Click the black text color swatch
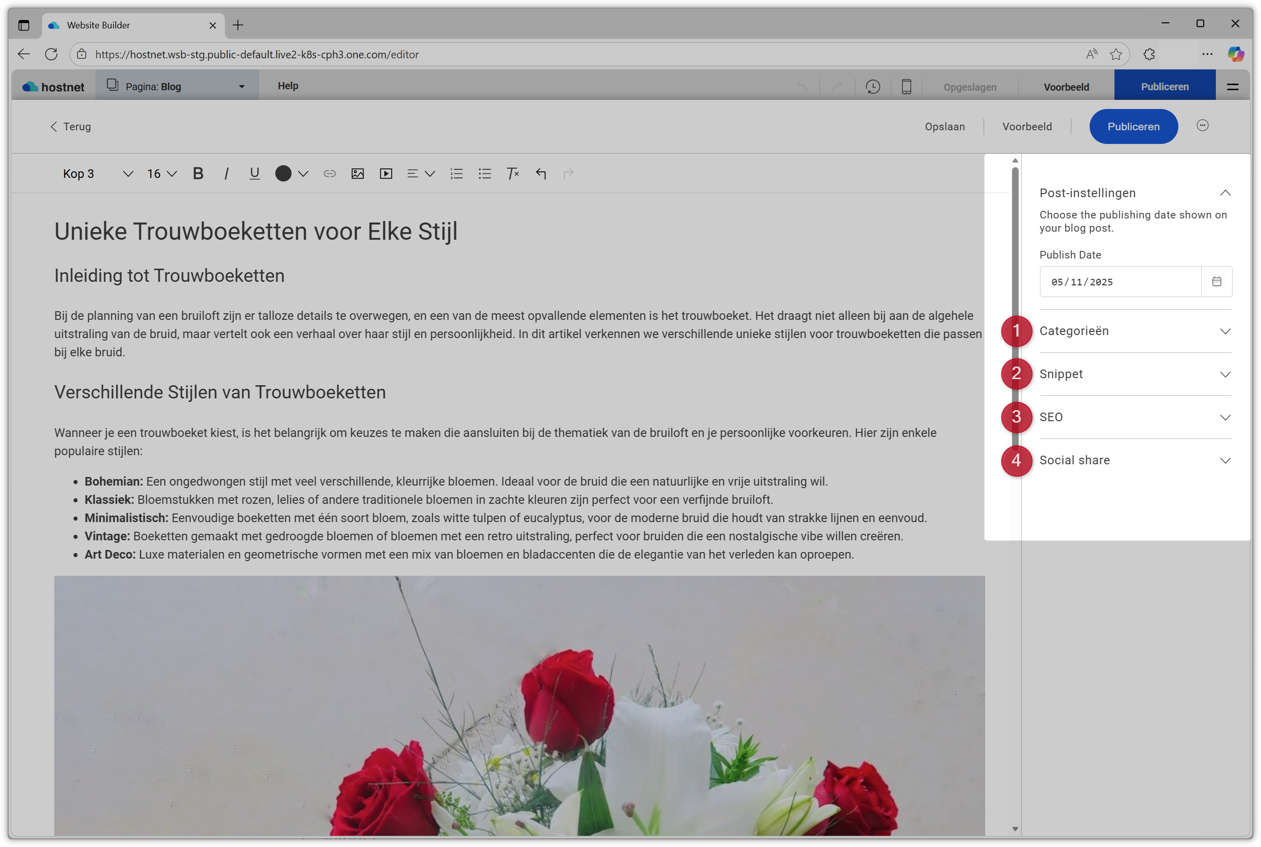The image size is (1261, 847). (283, 173)
